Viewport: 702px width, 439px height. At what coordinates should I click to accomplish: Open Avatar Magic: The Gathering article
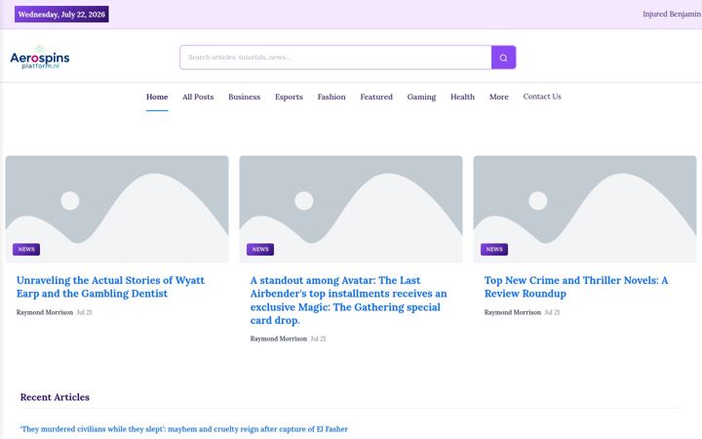(x=348, y=300)
